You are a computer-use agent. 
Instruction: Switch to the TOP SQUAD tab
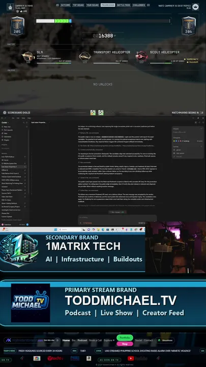(78, 5)
